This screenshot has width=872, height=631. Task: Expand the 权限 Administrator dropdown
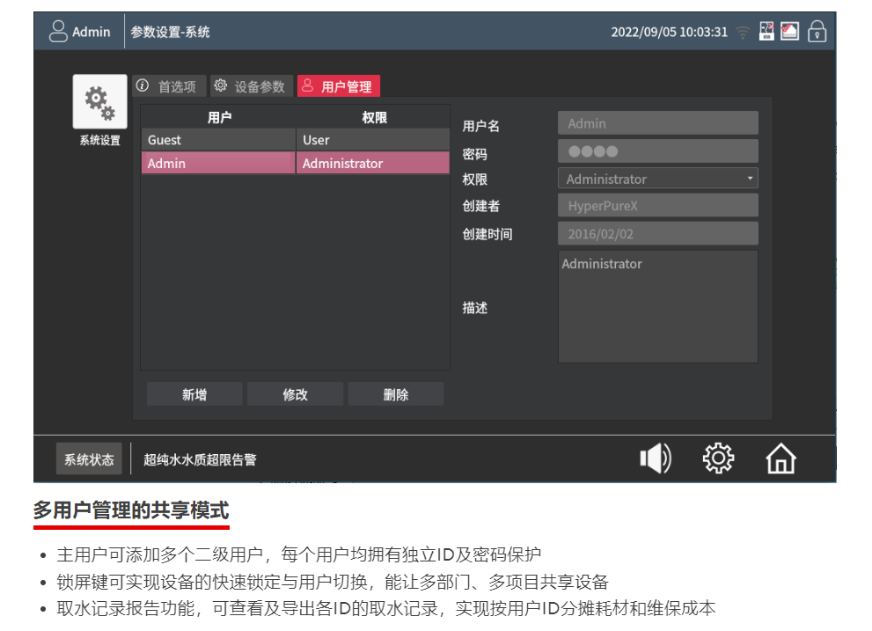pyautogui.click(x=658, y=179)
